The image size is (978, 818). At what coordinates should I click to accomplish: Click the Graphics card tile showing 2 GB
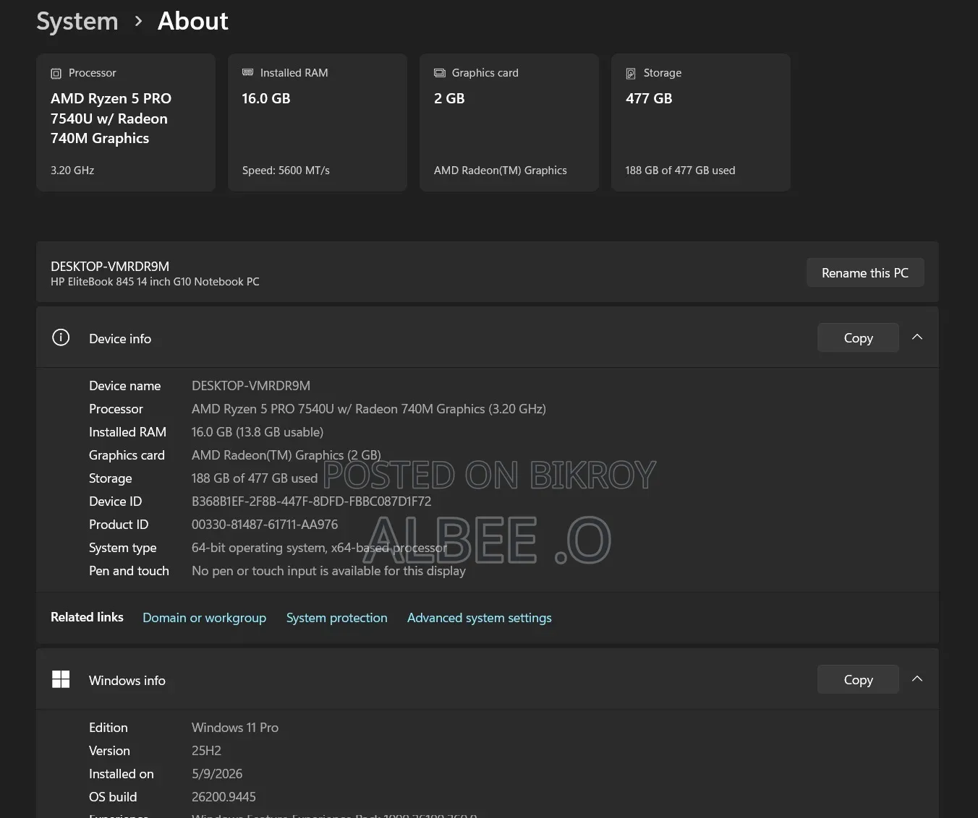[x=509, y=122]
